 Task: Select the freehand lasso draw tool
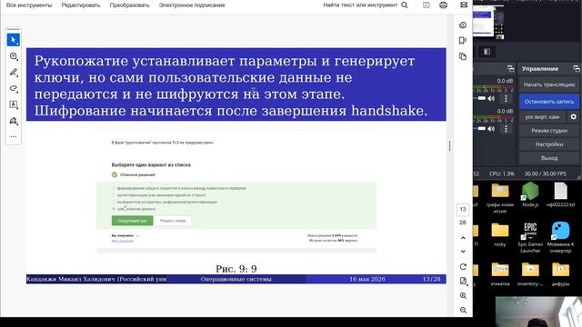tap(14, 89)
